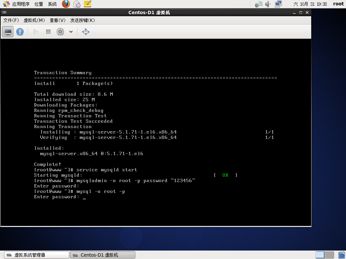Open network connection tray icon
The height and width of the screenshot is (259, 346).
tap(278, 4)
